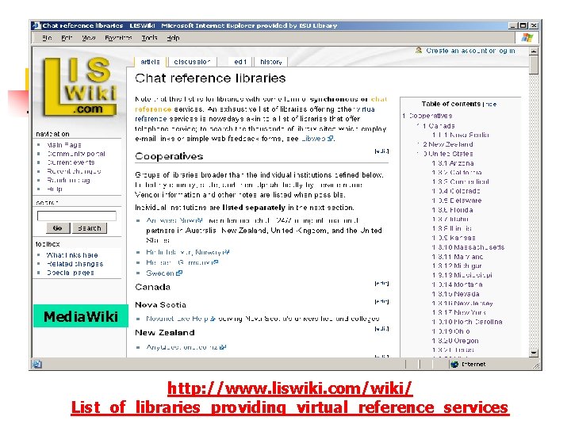Jump to Montana in the contents

click(x=457, y=285)
